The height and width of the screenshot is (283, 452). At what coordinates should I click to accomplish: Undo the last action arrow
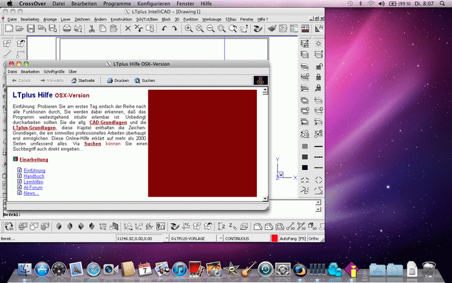pos(164,28)
